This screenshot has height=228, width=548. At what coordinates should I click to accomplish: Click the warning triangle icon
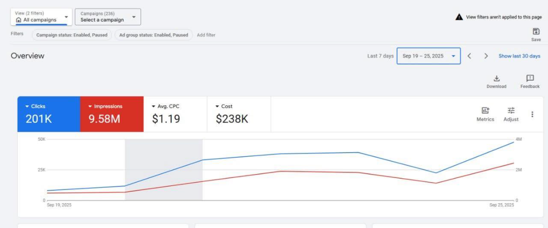pos(459,17)
